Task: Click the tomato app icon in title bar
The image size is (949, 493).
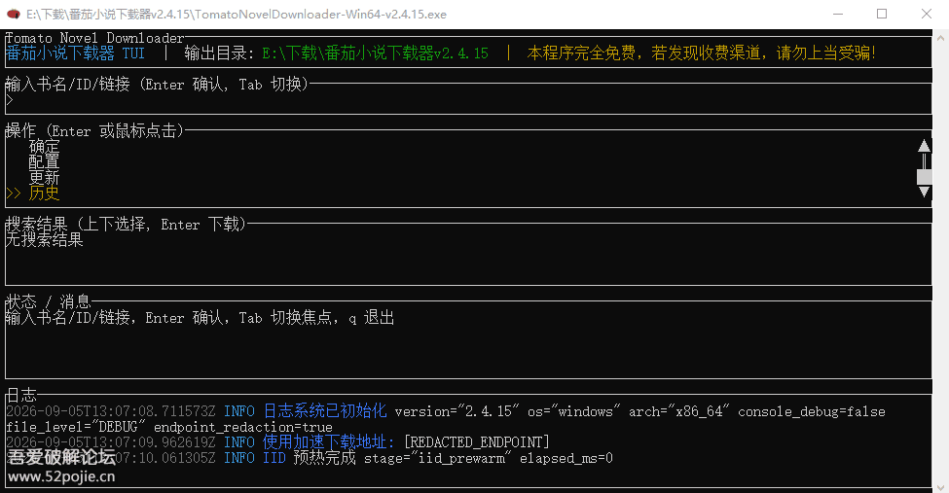Action: click(13, 14)
